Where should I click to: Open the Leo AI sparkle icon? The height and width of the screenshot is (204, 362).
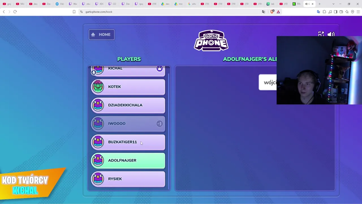tap(347, 12)
